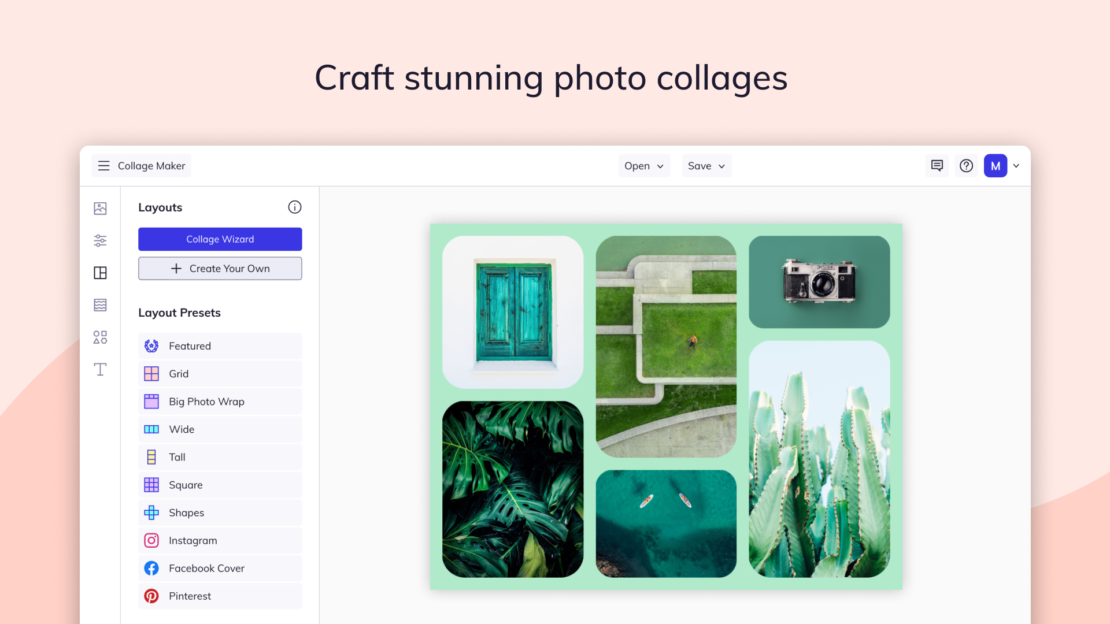1110x624 pixels.
Task: Expand the Save dropdown
Action: pos(706,166)
